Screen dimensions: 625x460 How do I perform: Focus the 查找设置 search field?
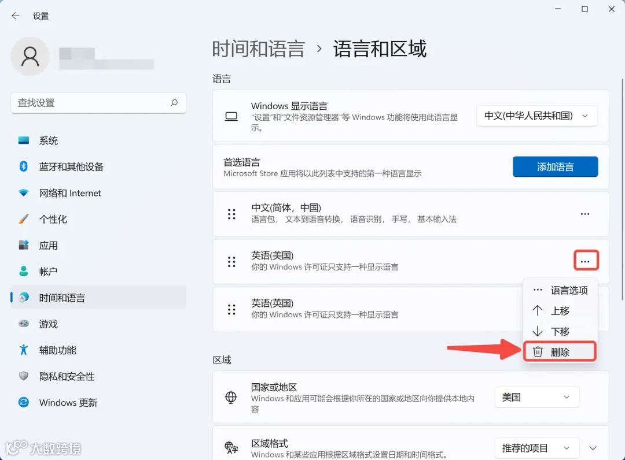pos(98,103)
